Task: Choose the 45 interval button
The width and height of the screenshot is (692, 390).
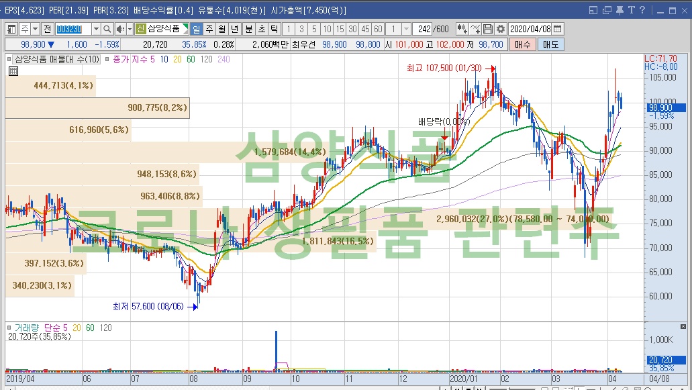Action: pos(365,29)
